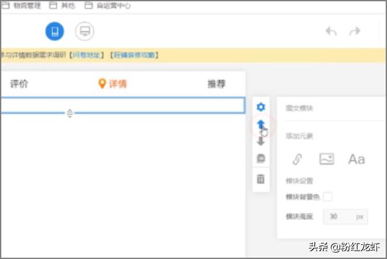Viewport: 387px width, 259px height.
Task: Open the 旺铺装修攻略 link
Action: click(x=135, y=55)
